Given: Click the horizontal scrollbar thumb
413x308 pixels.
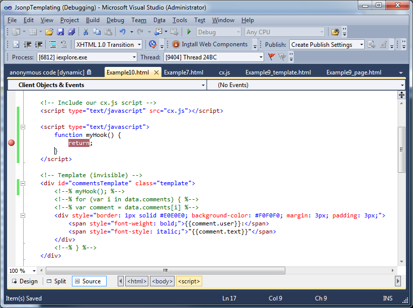Looking at the screenshot, I should click(x=166, y=271).
